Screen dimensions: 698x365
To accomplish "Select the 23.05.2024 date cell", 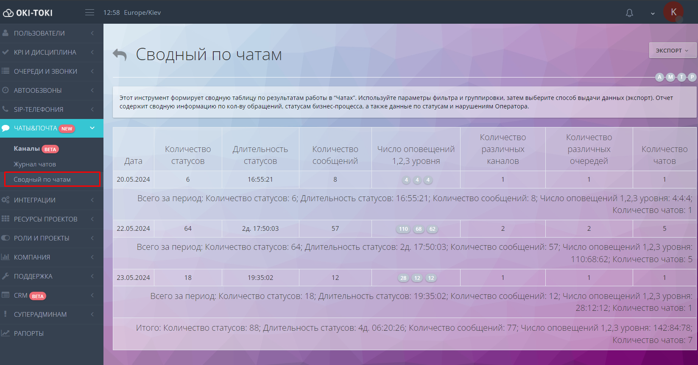I will [134, 277].
